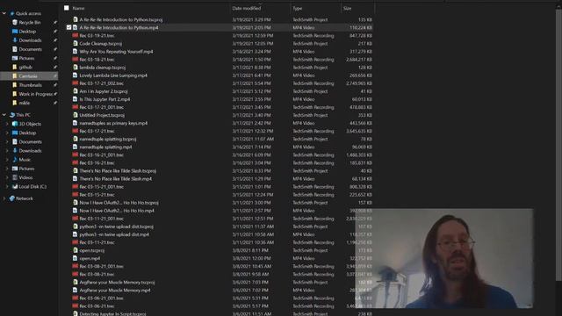
Task: Collapse the This PC group
Action: (x=4, y=115)
